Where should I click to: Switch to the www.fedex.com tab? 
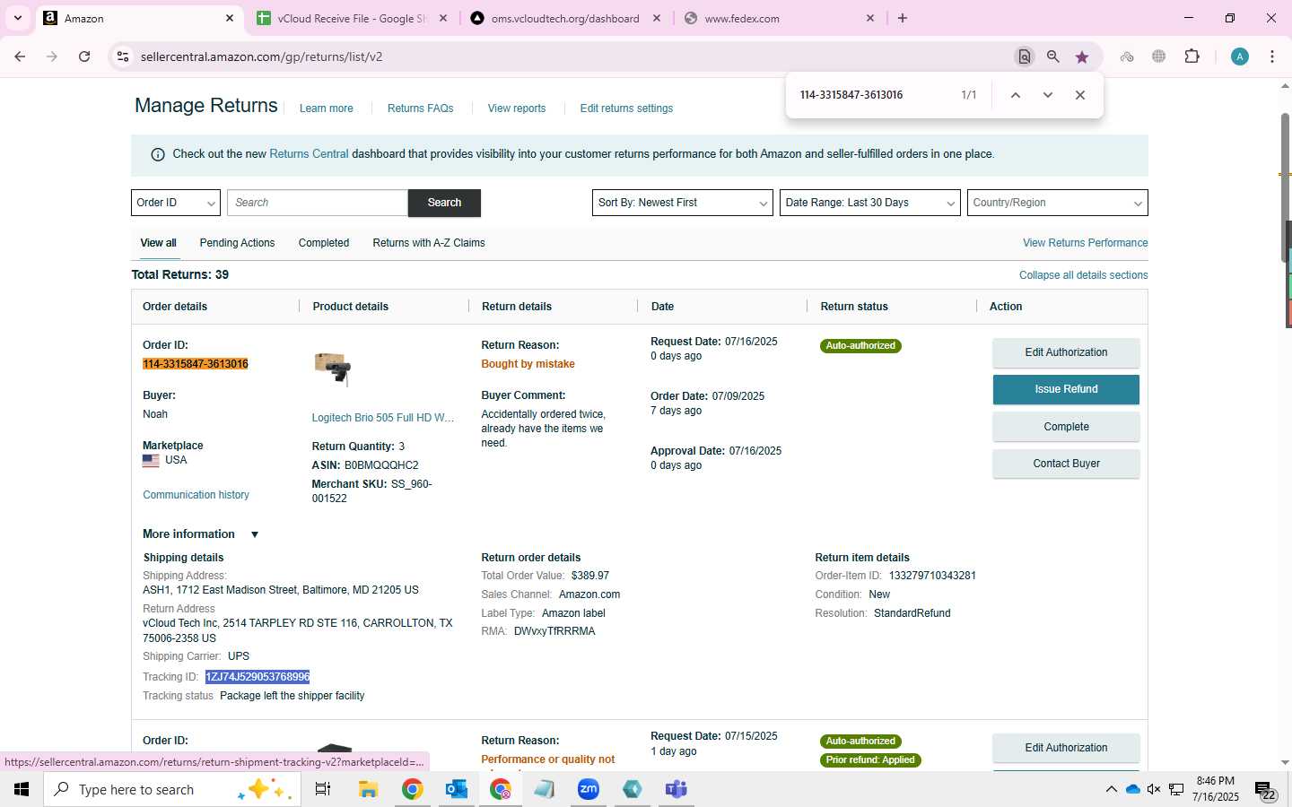point(778,18)
